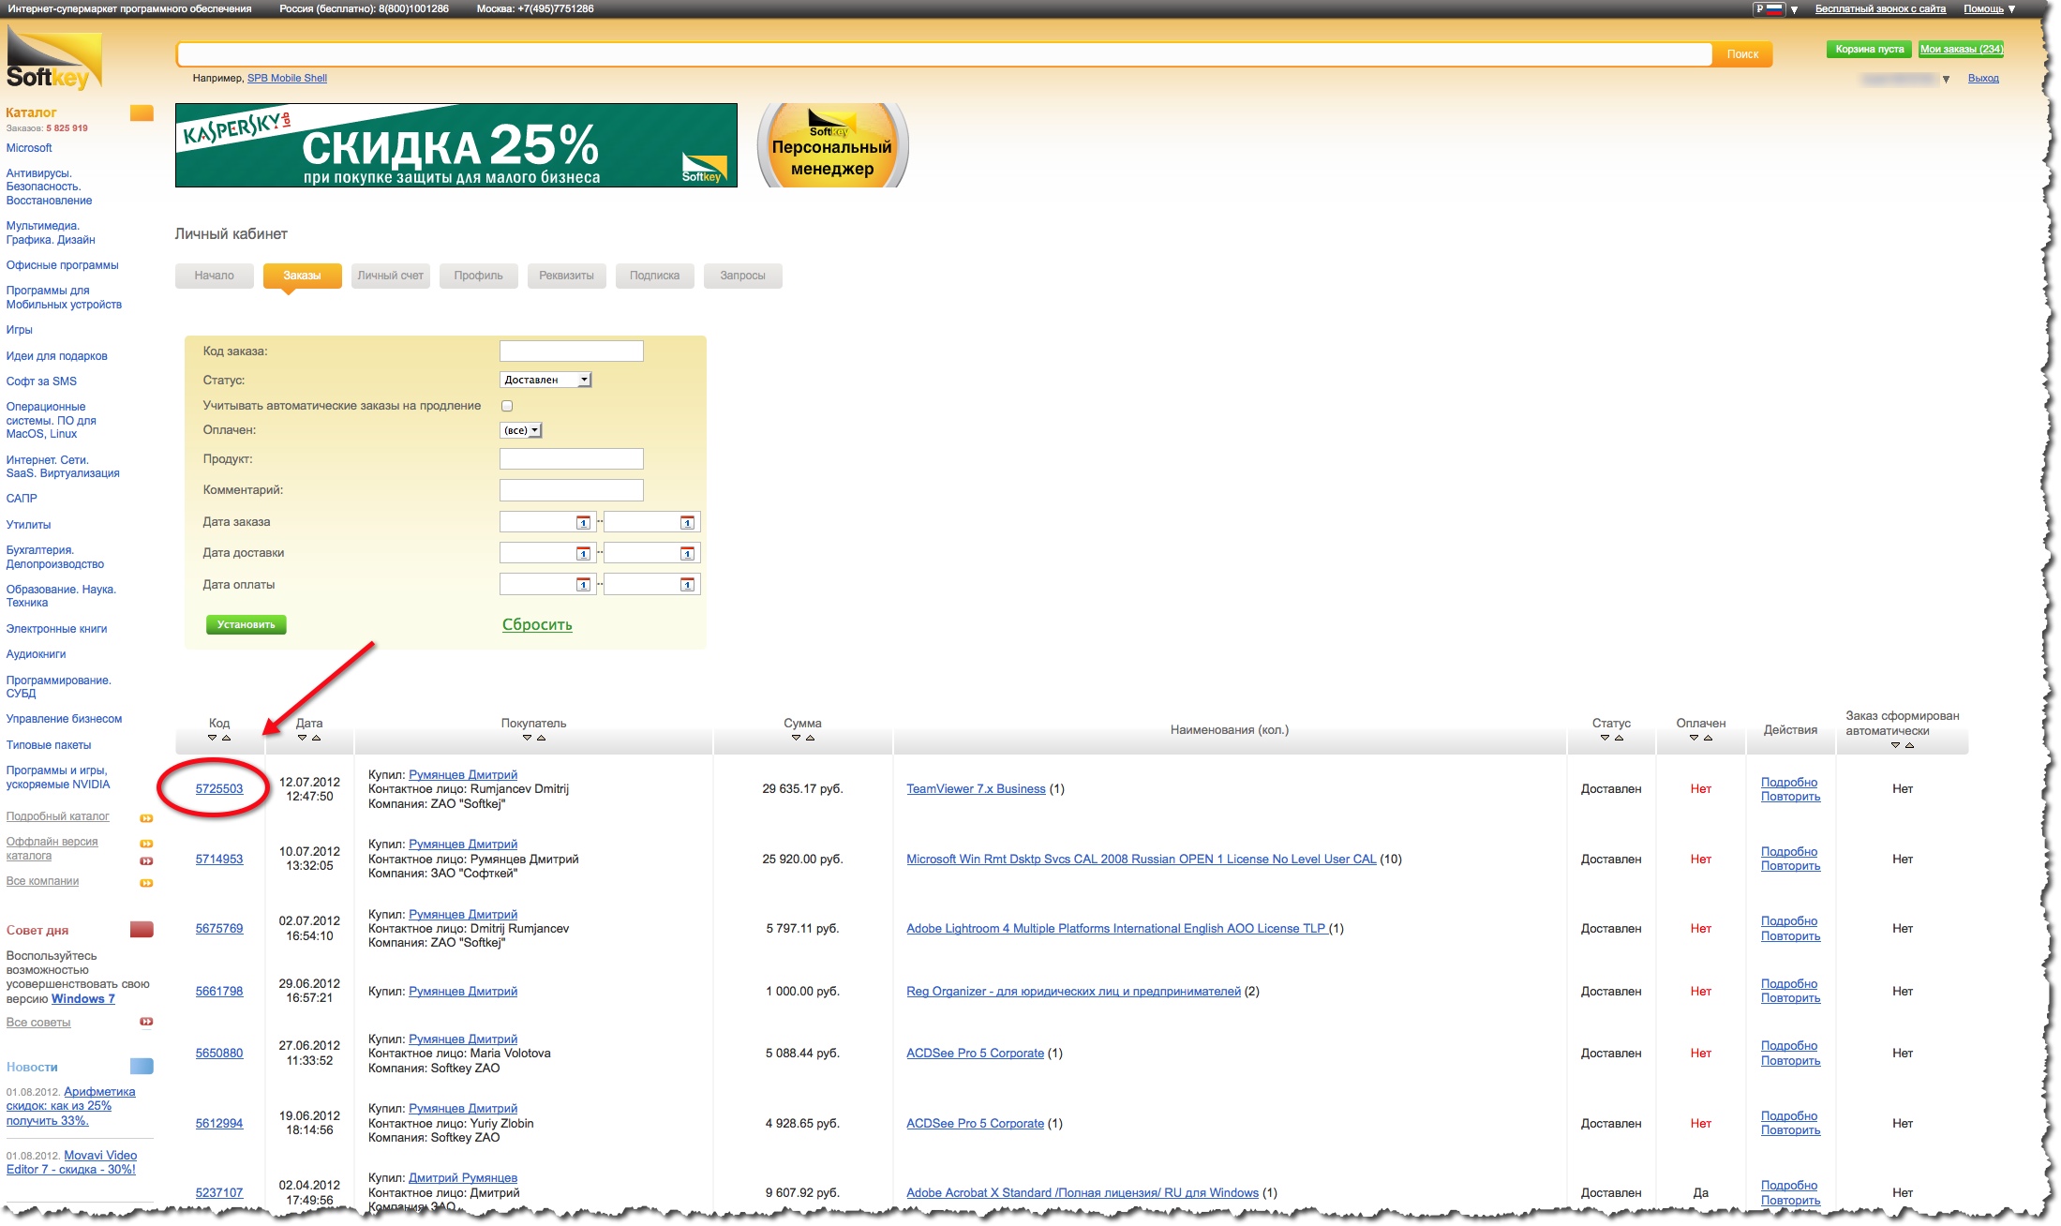Open order code 5725503
The height and width of the screenshot is (1226, 2061).
(219, 789)
